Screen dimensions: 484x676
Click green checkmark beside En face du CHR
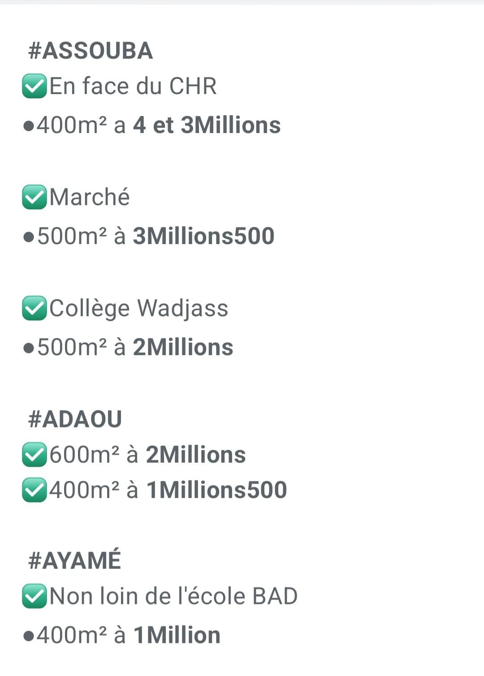pos(34,86)
